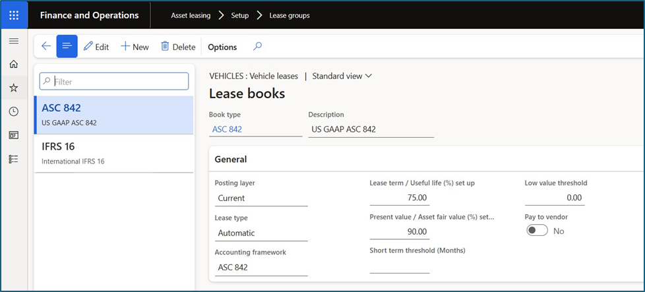Open the Options menu

222,47
